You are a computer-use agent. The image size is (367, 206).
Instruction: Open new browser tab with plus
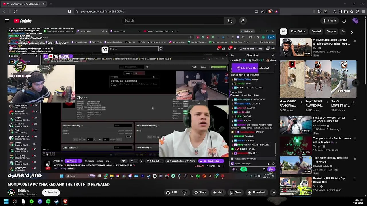point(51,4)
